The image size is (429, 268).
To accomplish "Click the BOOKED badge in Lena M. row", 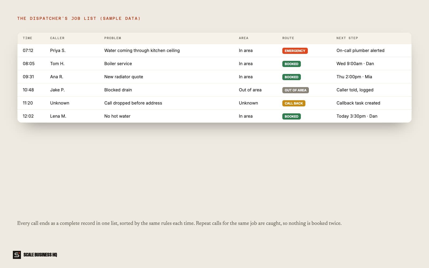I will pos(291,116).
